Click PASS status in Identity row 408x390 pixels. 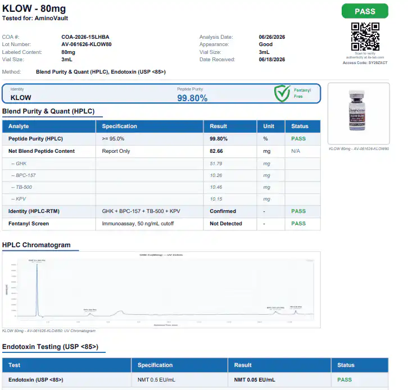pos(298,211)
